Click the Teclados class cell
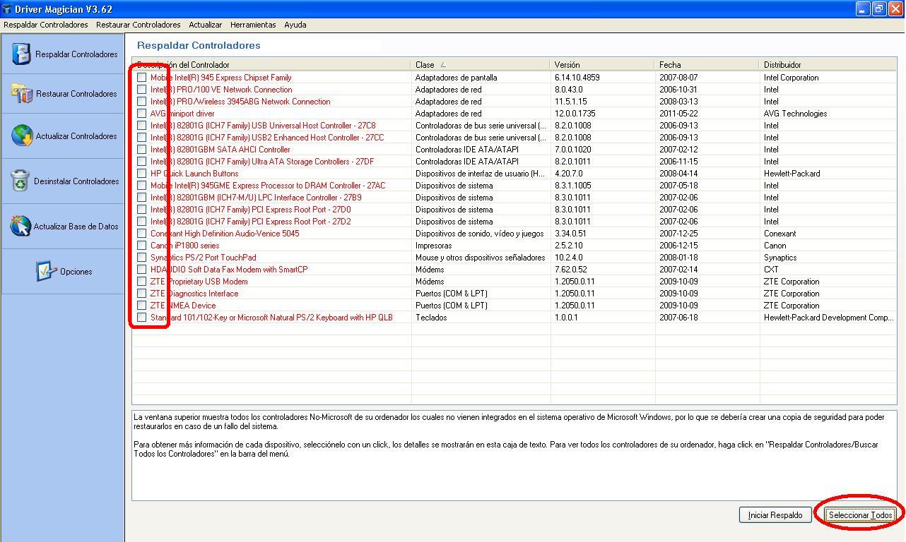The image size is (906, 542). [x=431, y=318]
